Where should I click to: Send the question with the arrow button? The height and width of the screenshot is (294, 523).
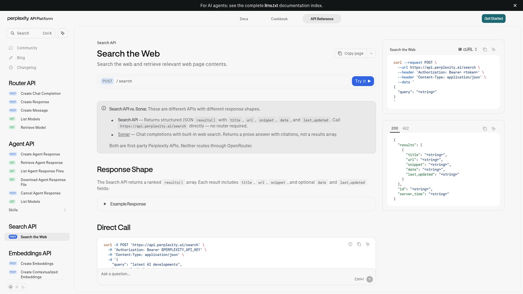(x=369, y=279)
